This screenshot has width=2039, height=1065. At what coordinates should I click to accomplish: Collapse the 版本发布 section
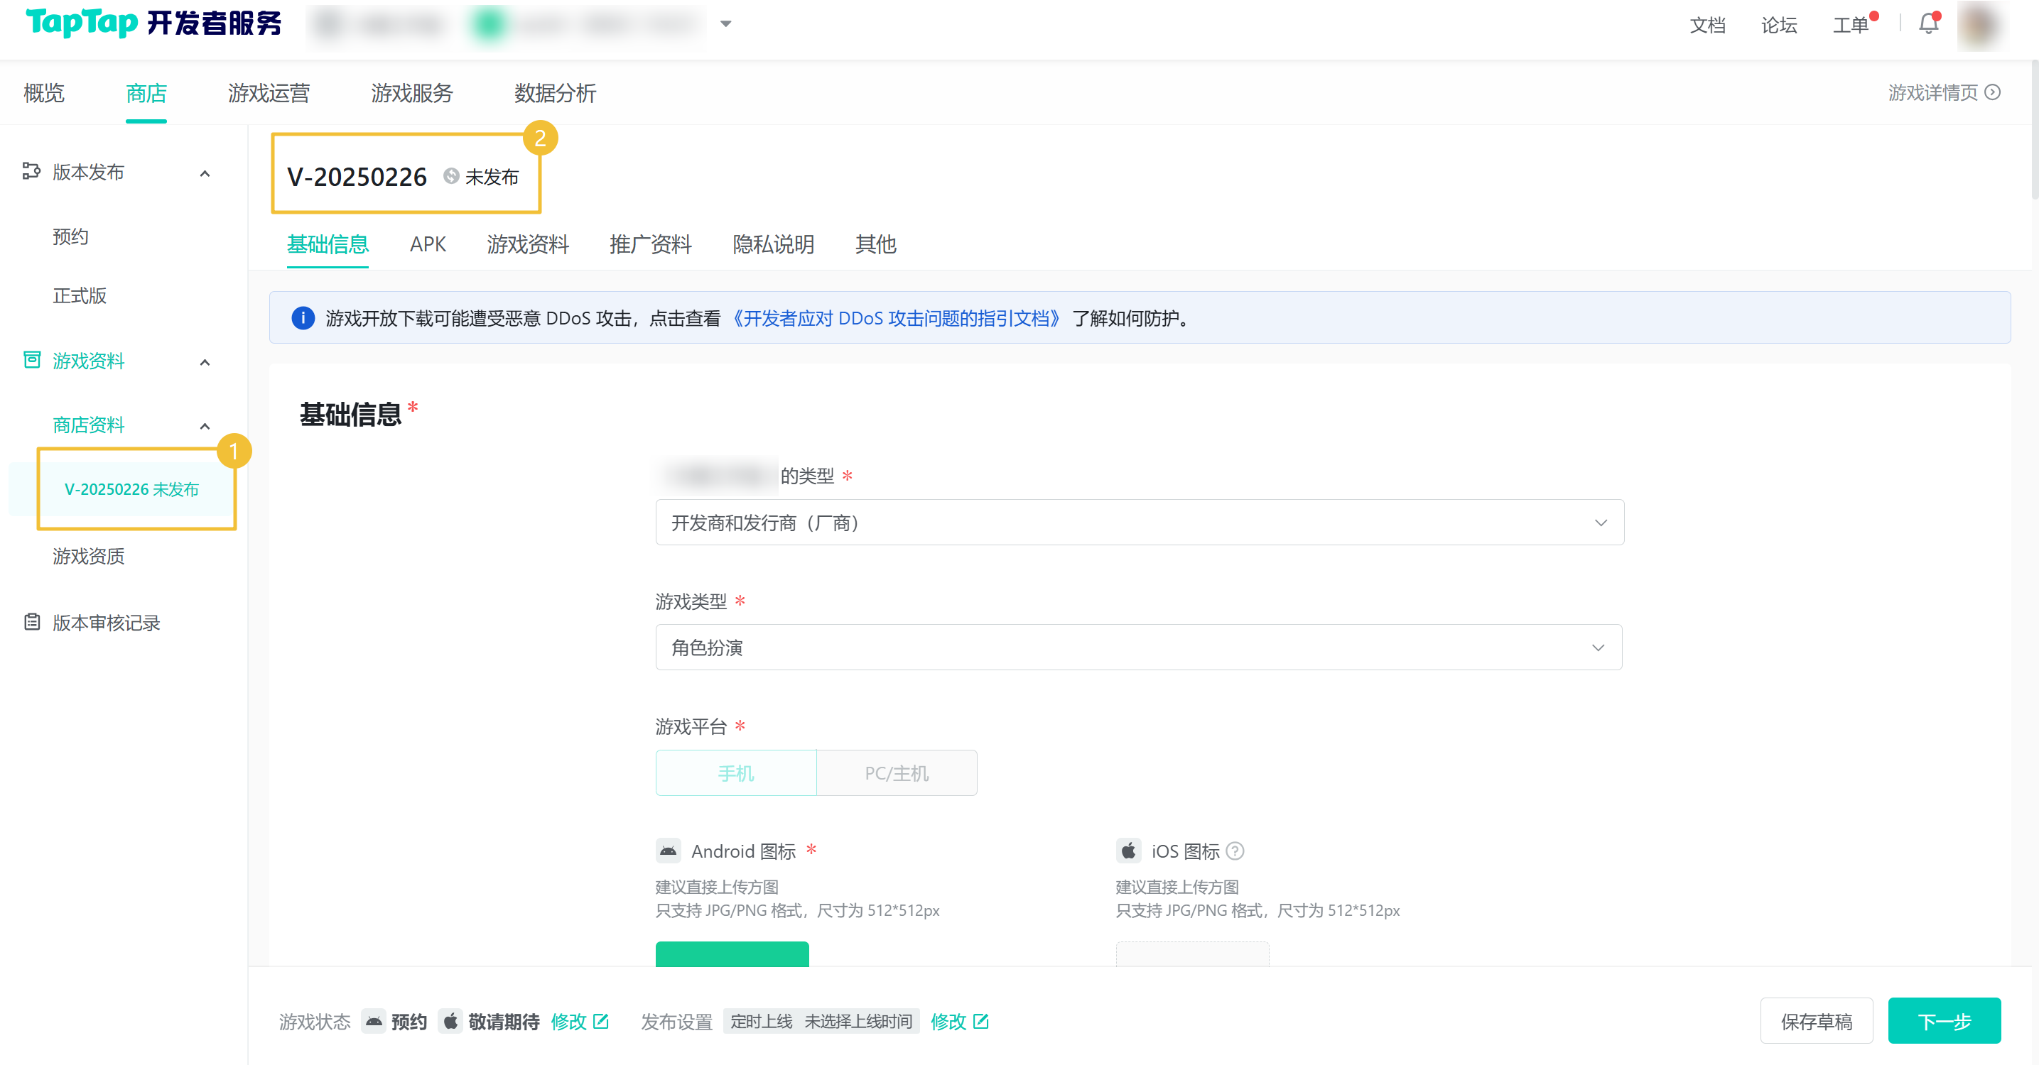205,173
